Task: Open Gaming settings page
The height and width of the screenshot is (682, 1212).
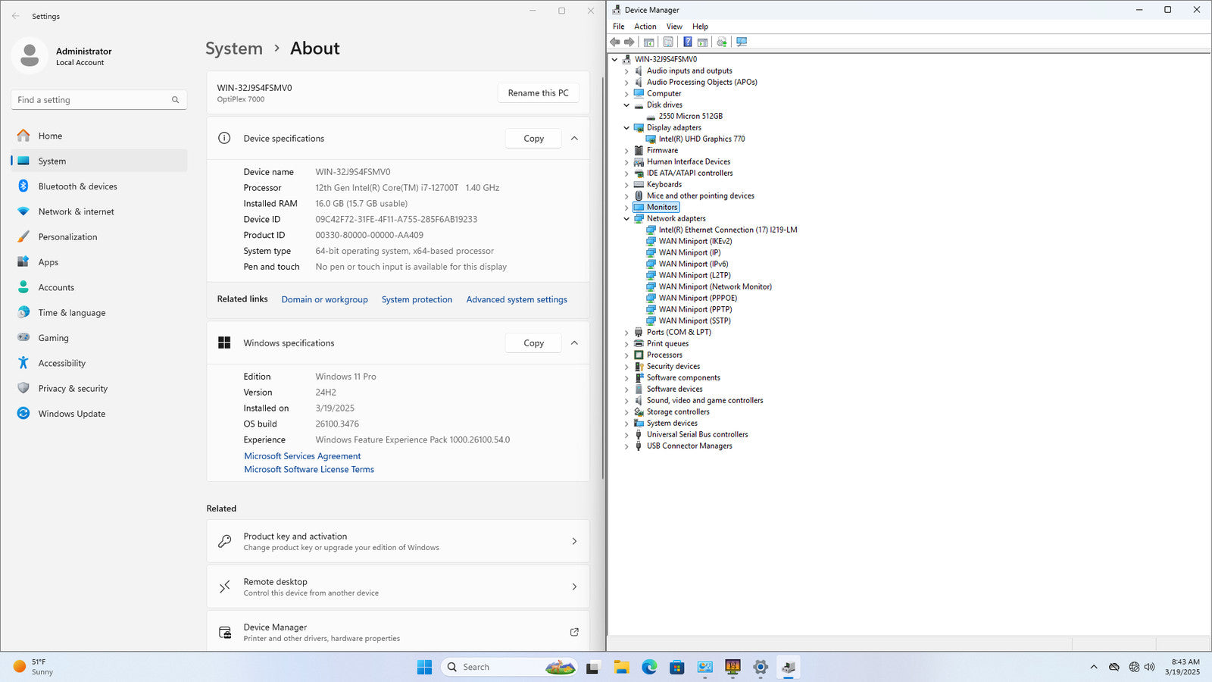Action: point(99,338)
